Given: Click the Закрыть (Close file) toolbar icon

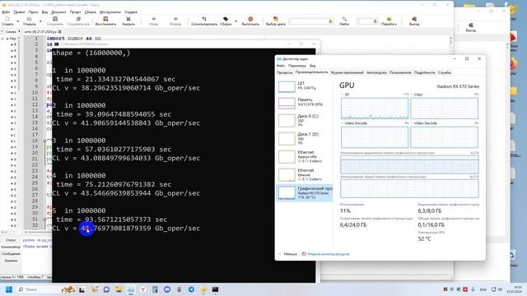Looking at the screenshot, I should click(128, 21).
